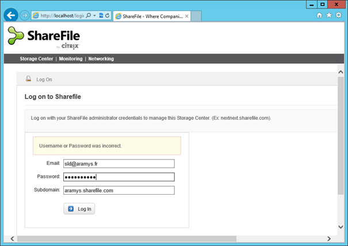Click the localhost URL address field

tap(62, 16)
